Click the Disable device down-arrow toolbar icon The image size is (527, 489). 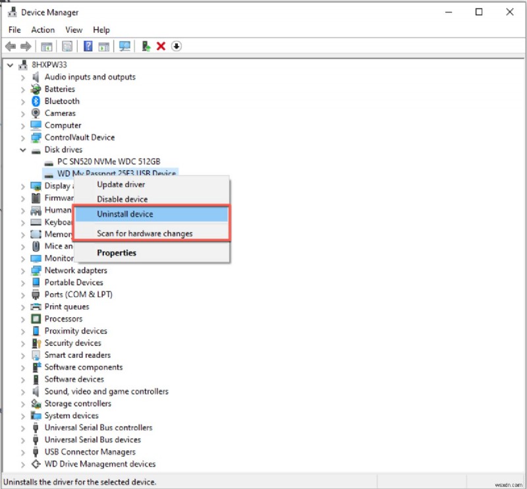click(x=177, y=46)
